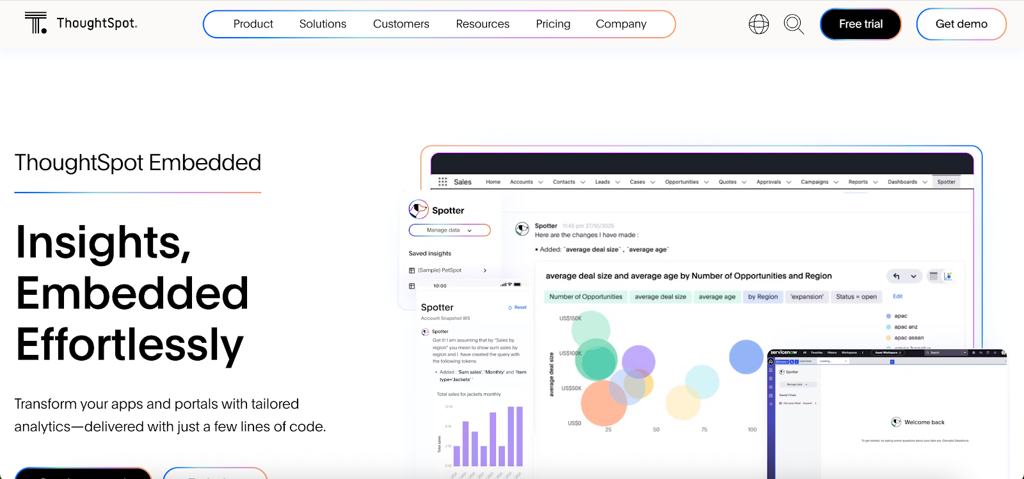Viewport: 1024px width, 479px height.
Task: Open the Customers menu
Action: coord(401,24)
